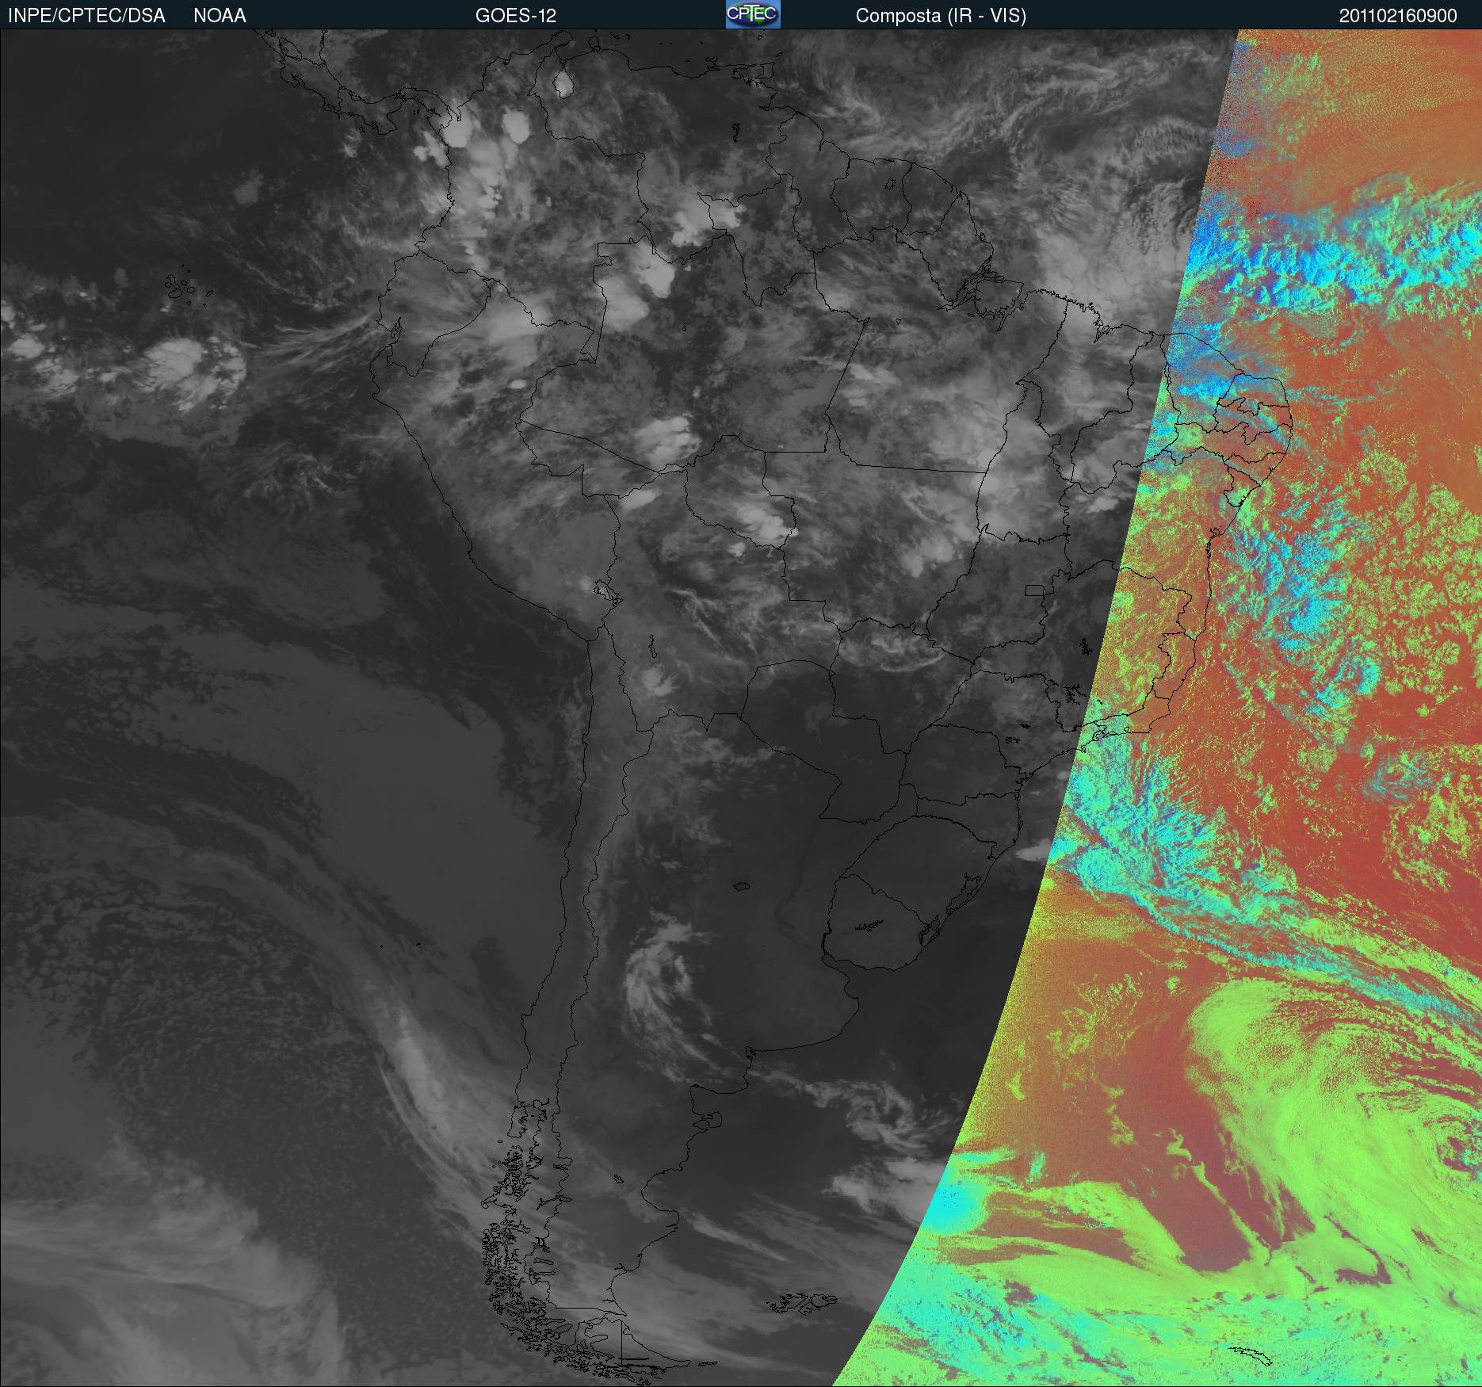
Task: Select the INPE/CPTEC/DSA header text
Action: pos(86,16)
